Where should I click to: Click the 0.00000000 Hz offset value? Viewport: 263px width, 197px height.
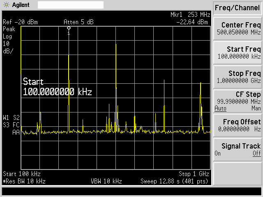(240, 129)
